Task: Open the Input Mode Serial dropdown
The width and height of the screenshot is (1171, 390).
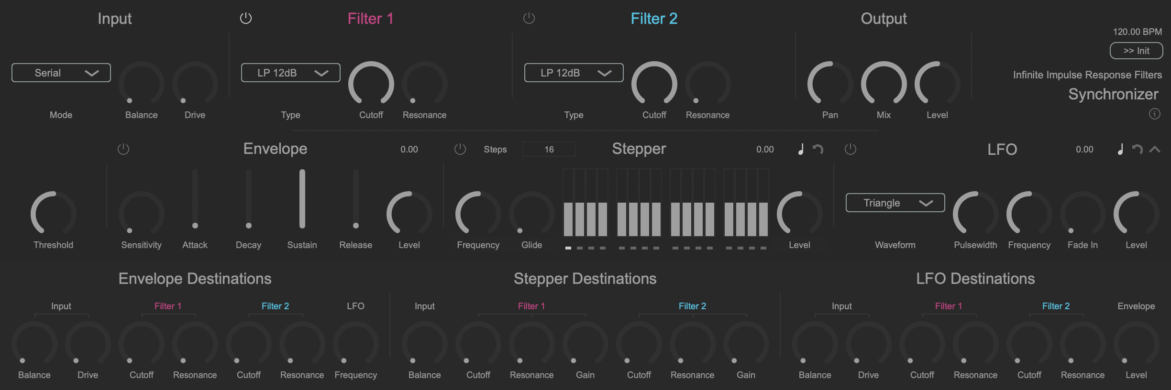Action: (61, 73)
